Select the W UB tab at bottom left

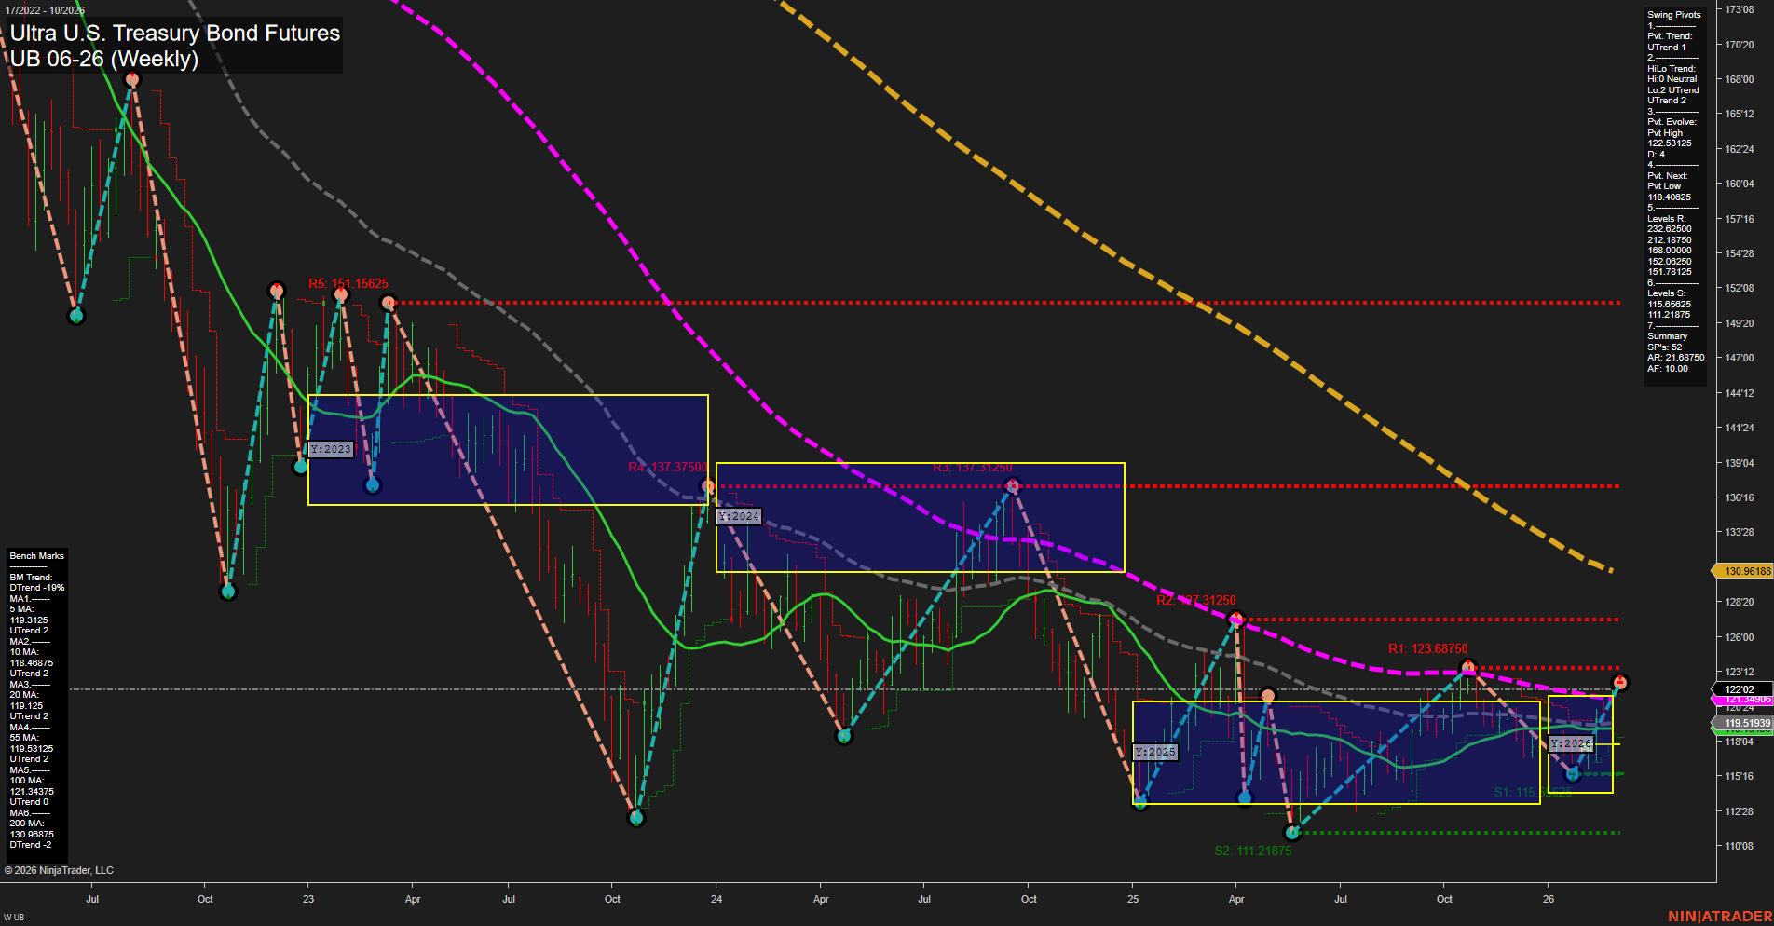12,916
